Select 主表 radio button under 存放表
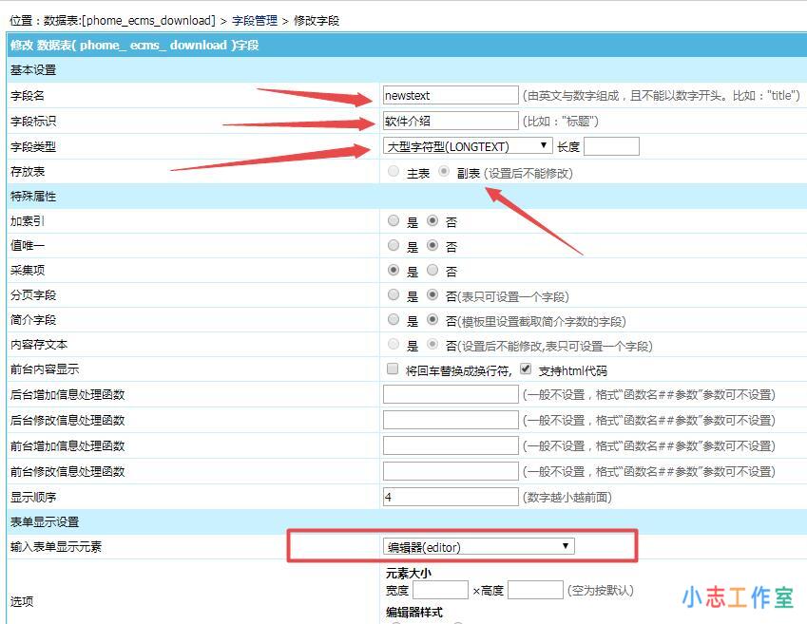Screen dimensions: 807x624 (x=390, y=171)
